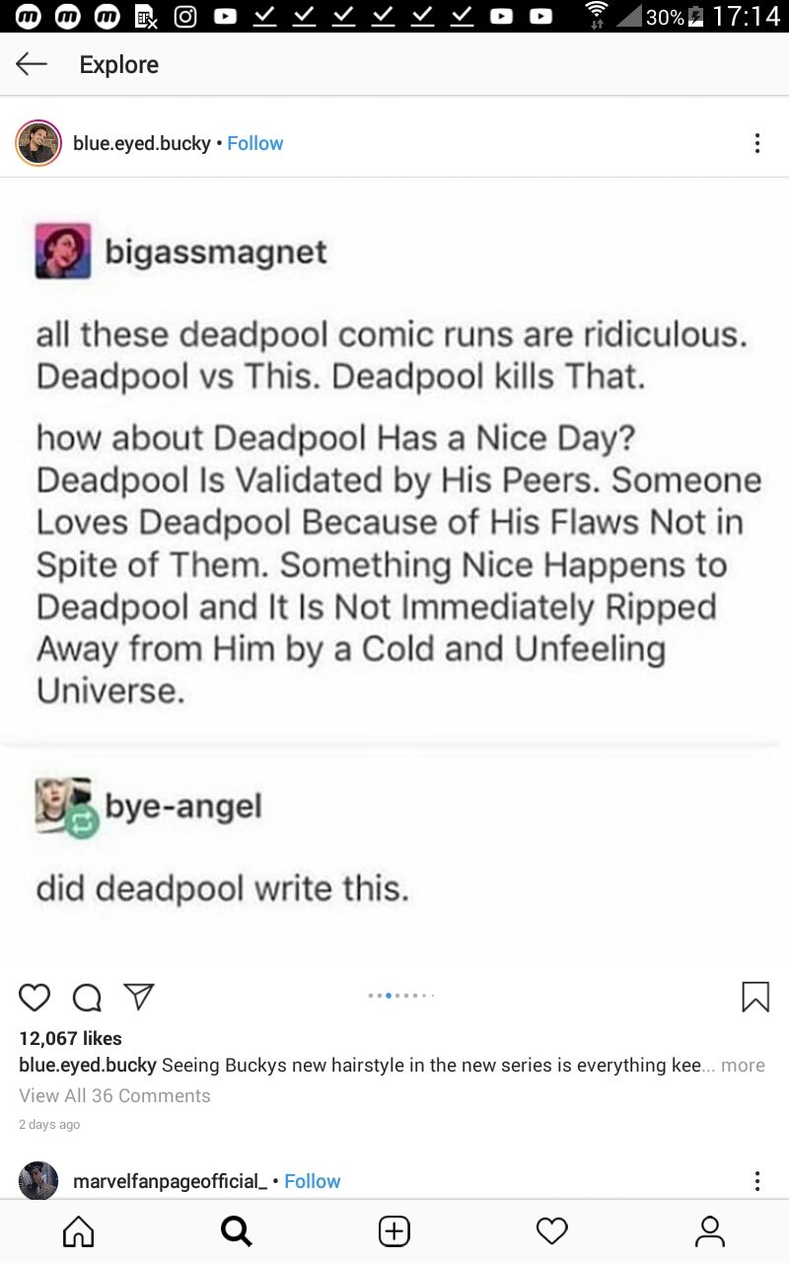The width and height of the screenshot is (789, 1263).
Task: Open the three-dot menu for blue.eyed.bucky post
Action: [756, 143]
